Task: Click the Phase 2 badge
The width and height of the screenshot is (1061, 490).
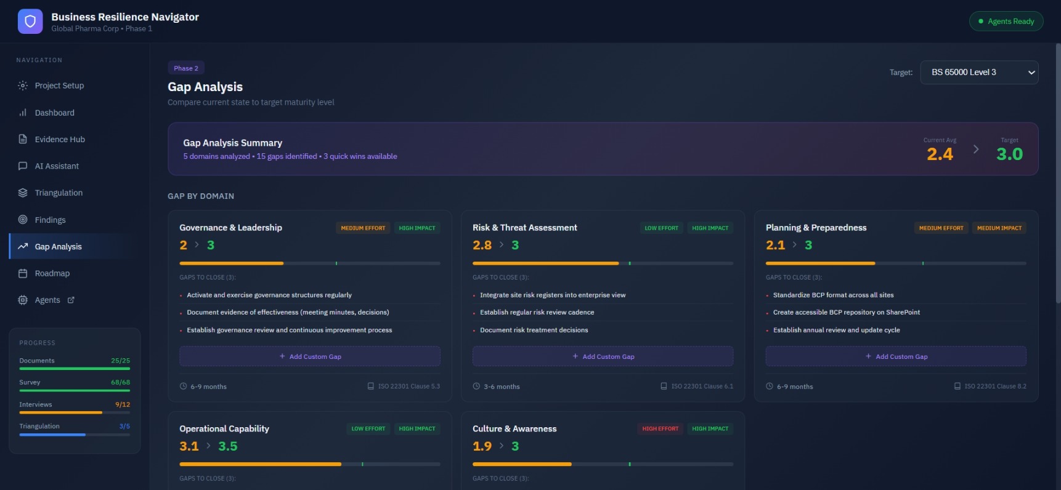Action: click(186, 68)
